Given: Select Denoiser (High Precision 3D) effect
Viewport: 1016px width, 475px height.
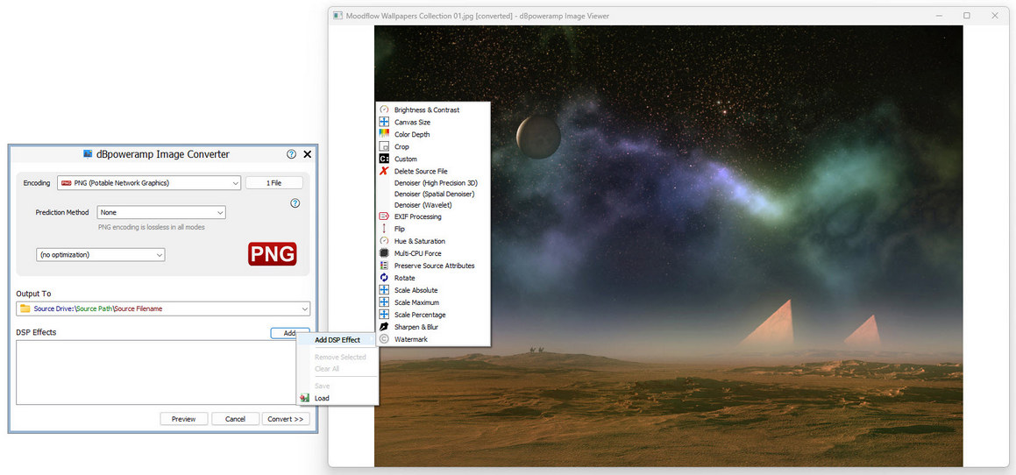Looking at the screenshot, I should (434, 183).
